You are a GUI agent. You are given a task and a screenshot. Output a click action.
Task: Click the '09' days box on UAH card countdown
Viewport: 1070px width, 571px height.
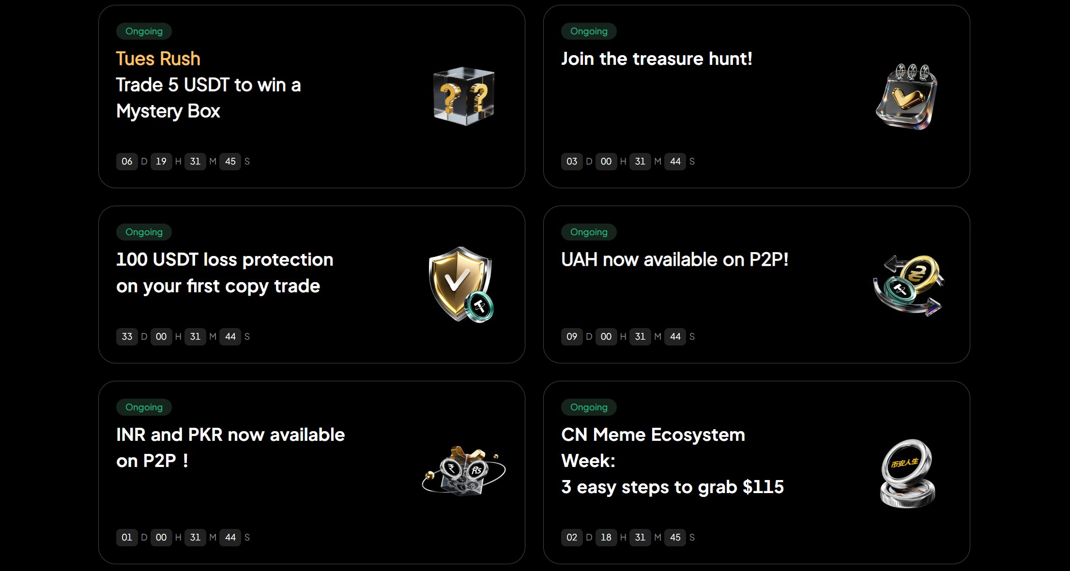click(572, 337)
